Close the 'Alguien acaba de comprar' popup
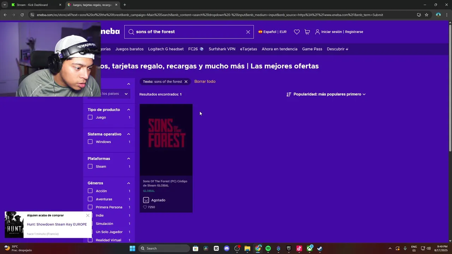The width and height of the screenshot is (452, 254). click(x=88, y=215)
